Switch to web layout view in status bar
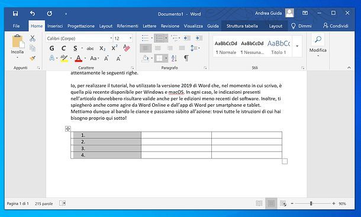 point(283,203)
